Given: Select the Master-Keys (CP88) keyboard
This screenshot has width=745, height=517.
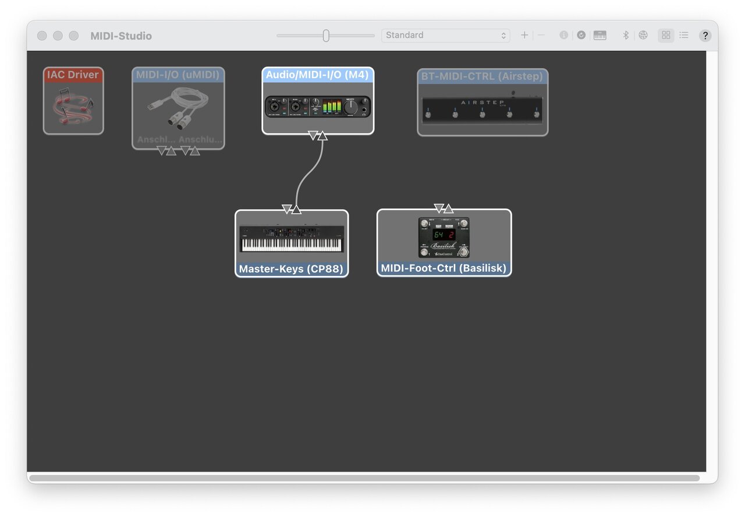Looking at the screenshot, I should (x=292, y=243).
